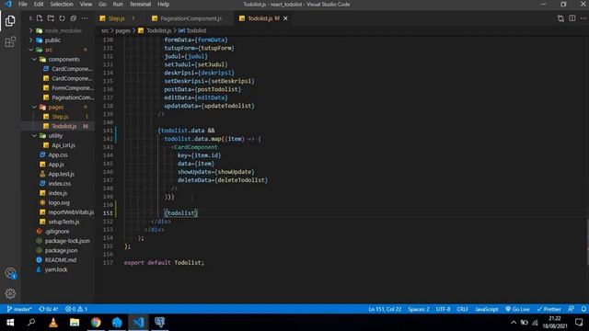Screen dimensions: 589x331
Task: Click the Refresh Explorer icon
Action: pos(62,18)
